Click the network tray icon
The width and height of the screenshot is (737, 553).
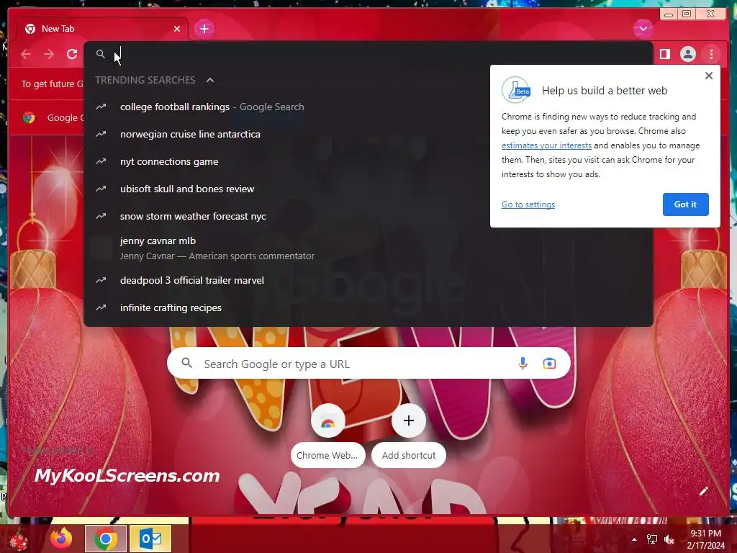pyautogui.click(x=651, y=539)
